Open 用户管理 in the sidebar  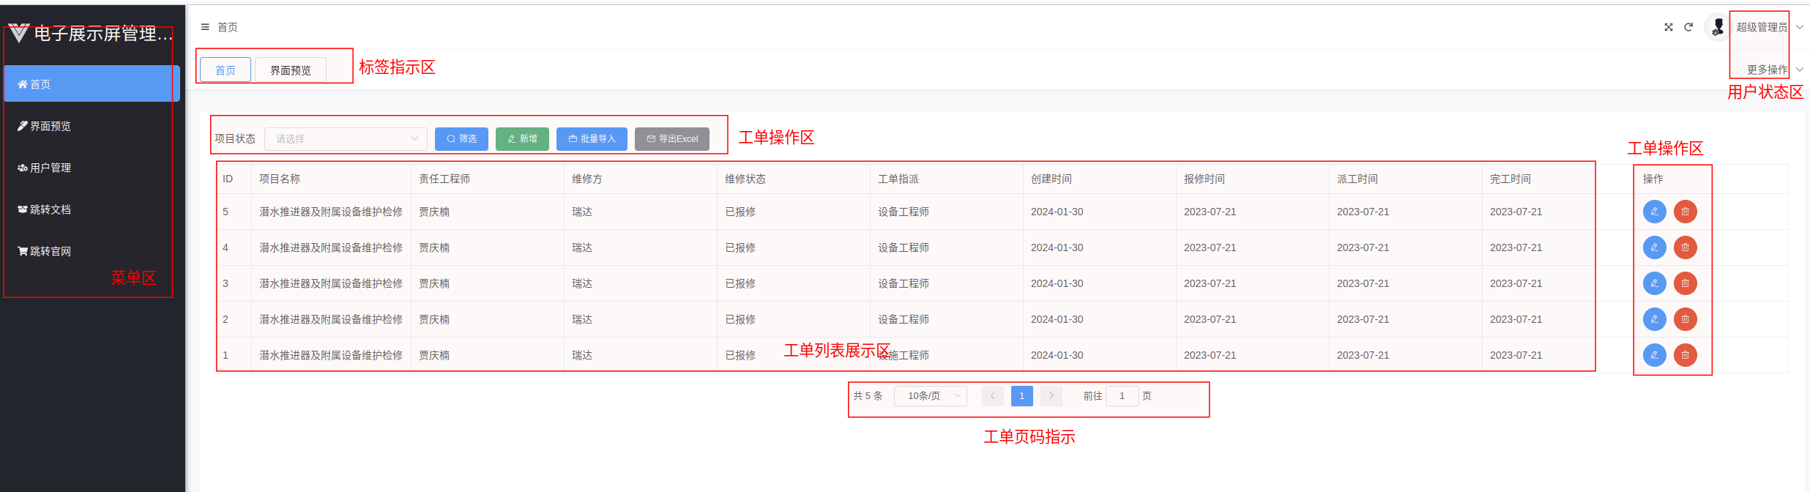tap(50, 168)
